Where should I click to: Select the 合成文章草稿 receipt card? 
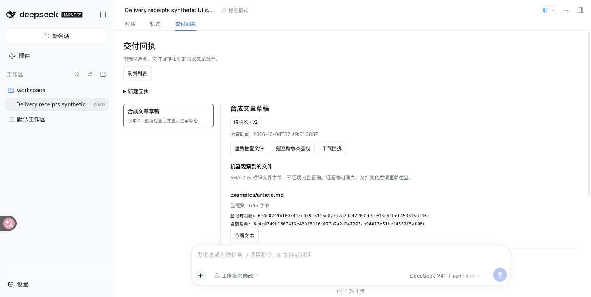tap(168, 116)
